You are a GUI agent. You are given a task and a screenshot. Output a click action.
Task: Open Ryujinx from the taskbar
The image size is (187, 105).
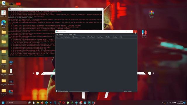(93, 103)
